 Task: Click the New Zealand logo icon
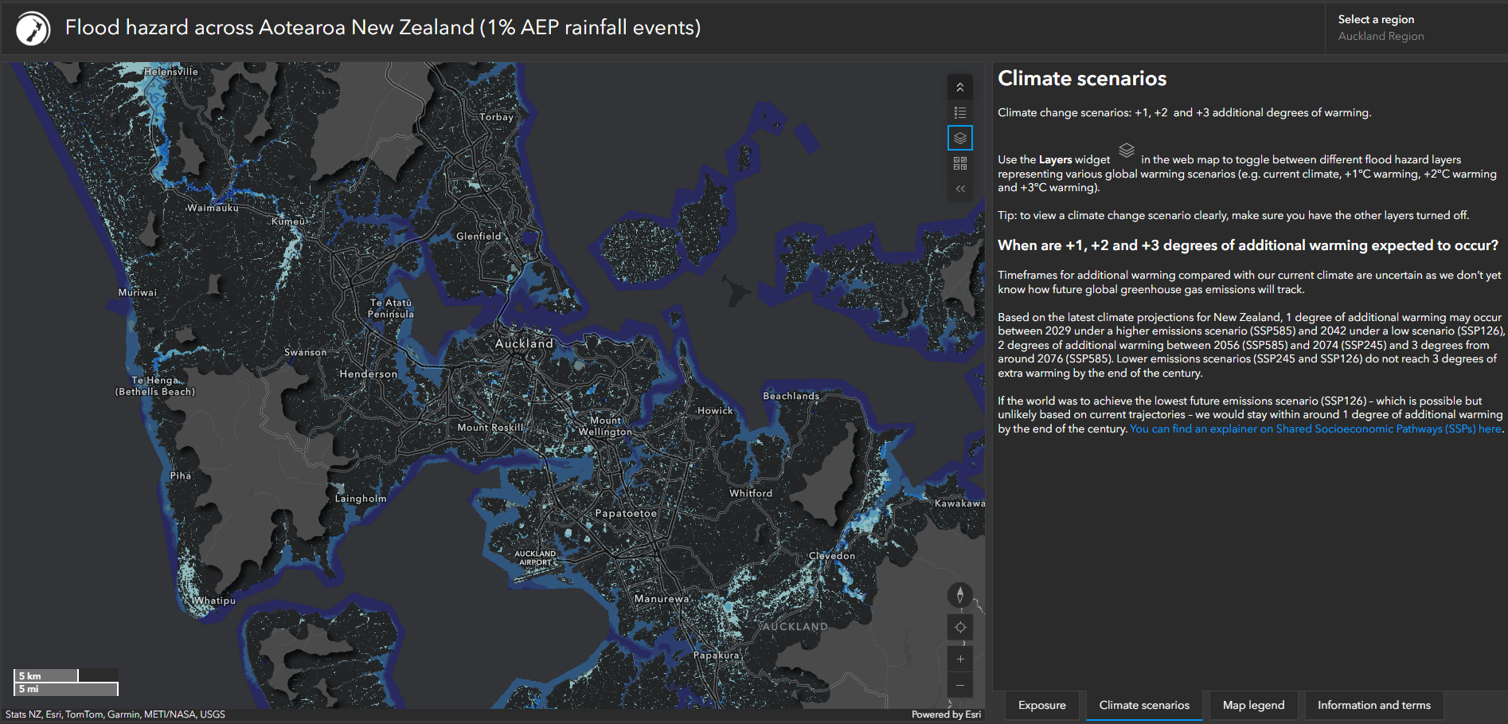(x=33, y=29)
